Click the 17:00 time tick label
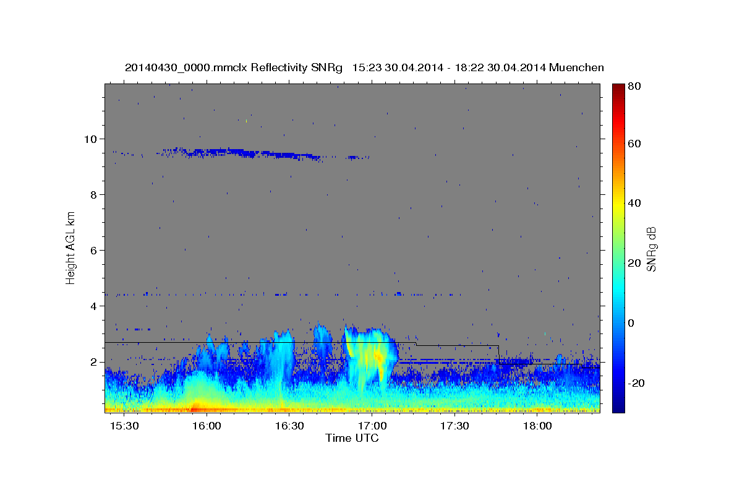 (372, 426)
